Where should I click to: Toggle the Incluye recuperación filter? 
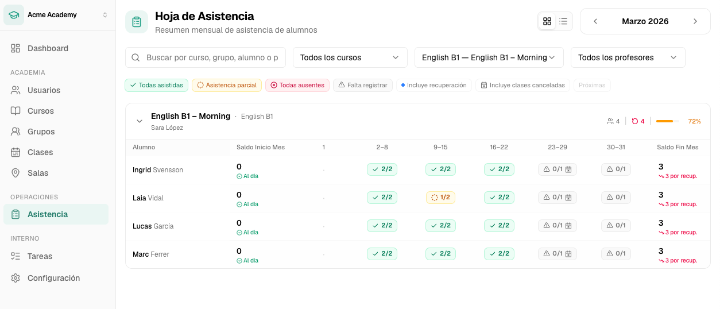click(x=433, y=85)
